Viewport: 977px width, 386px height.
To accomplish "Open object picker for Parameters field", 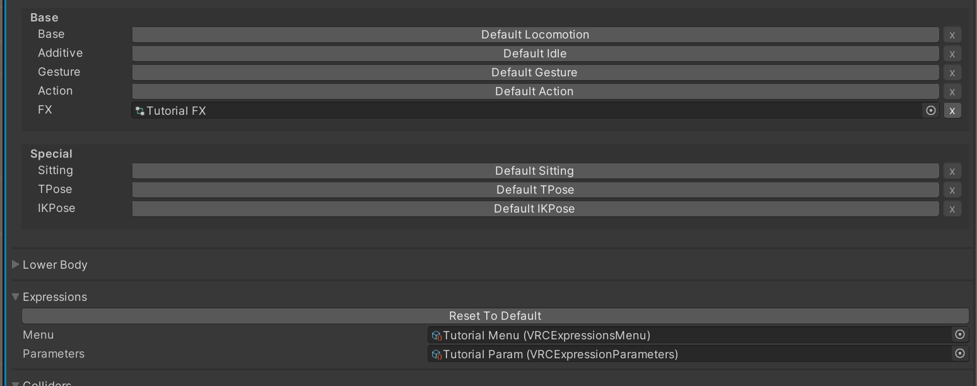I will pyautogui.click(x=960, y=354).
